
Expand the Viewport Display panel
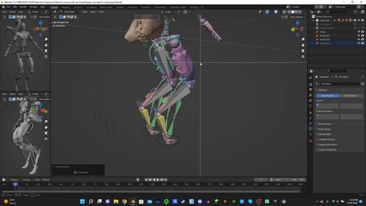(x=327, y=140)
